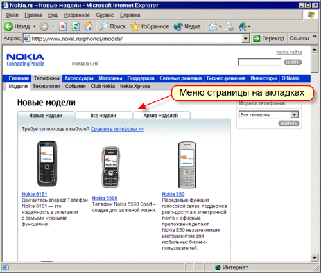This screenshot has height=273, width=321.
Task: Open the Файл menu
Action: 12,15
